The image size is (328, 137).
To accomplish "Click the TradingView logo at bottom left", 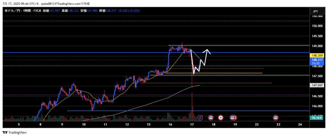I will (x=15, y=133).
